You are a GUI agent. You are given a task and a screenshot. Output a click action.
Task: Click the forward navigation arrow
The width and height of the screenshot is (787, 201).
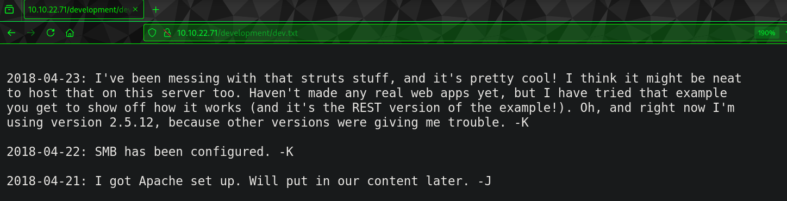click(x=31, y=33)
